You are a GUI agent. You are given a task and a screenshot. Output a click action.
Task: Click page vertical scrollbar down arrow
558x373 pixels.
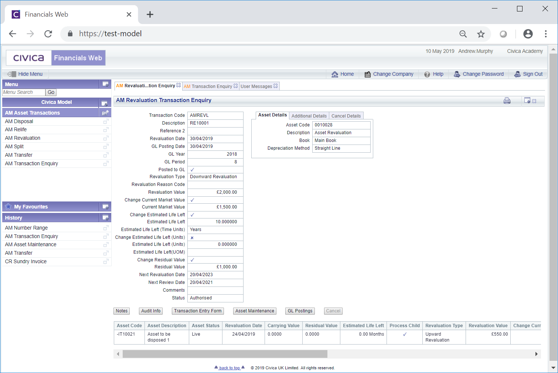point(553,367)
